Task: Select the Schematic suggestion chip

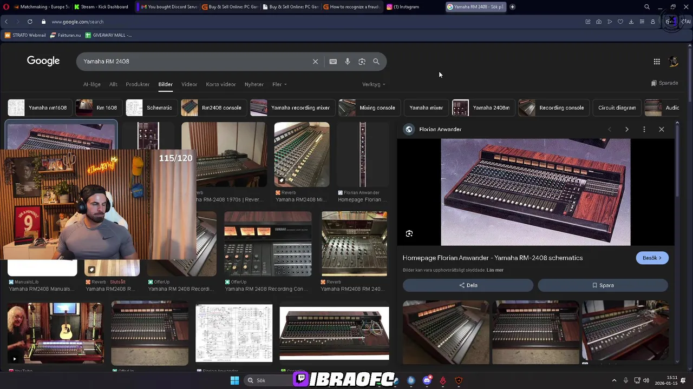Action: coord(151,108)
